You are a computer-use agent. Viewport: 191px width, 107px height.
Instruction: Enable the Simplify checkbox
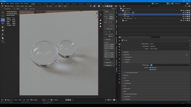[x=124, y=81]
